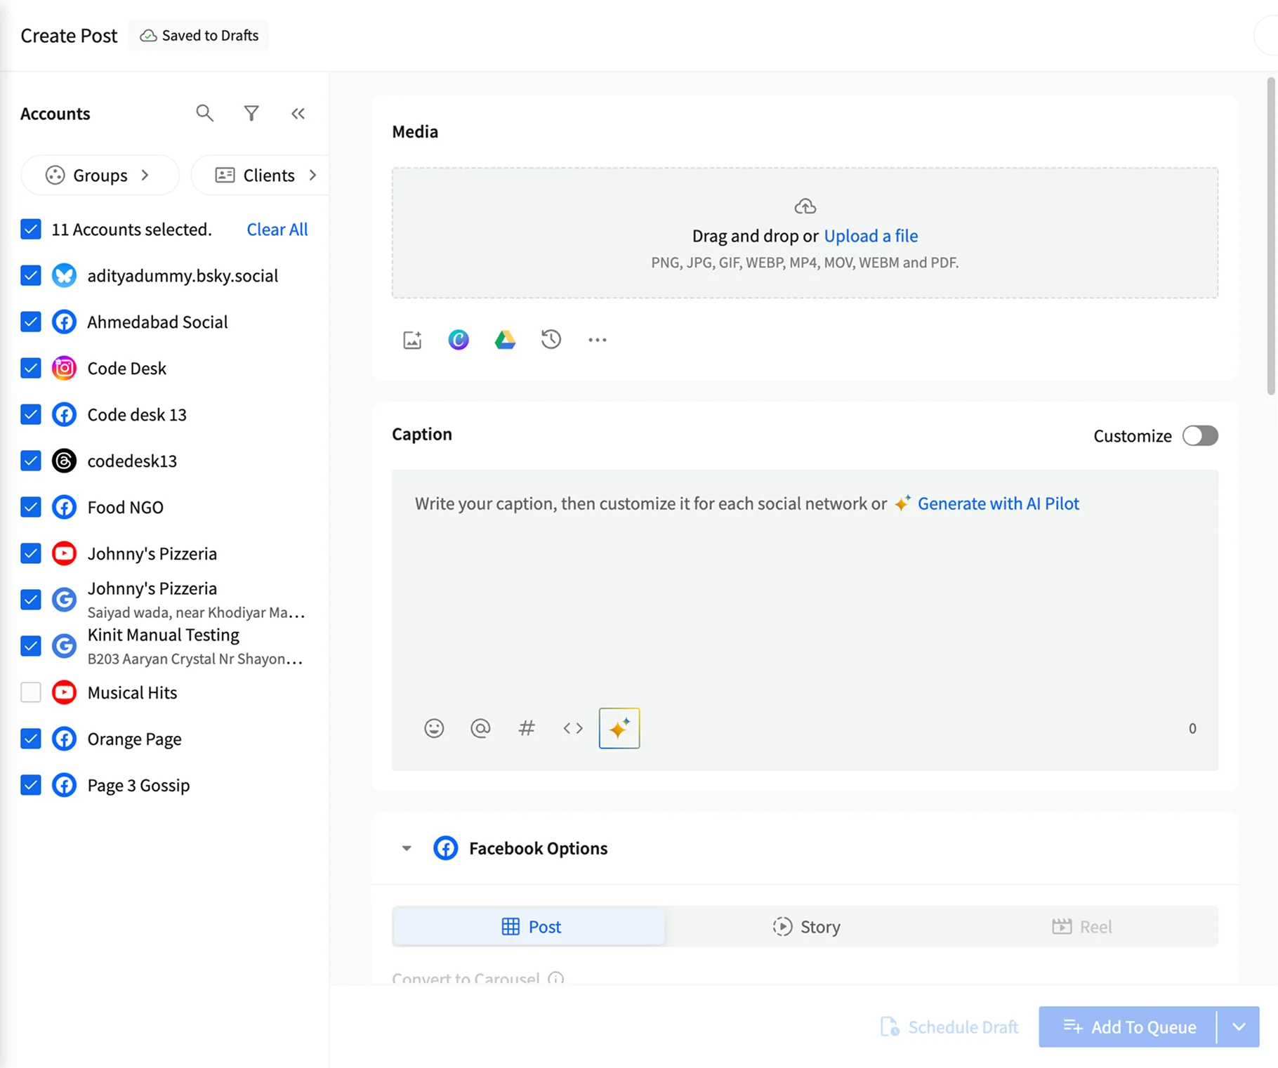Import media from Canva
The height and width of the screenshot is (1068, 1278).
[458, 339]
